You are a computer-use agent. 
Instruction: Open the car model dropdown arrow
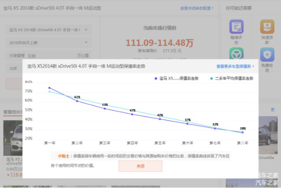(x=86, y=30)
